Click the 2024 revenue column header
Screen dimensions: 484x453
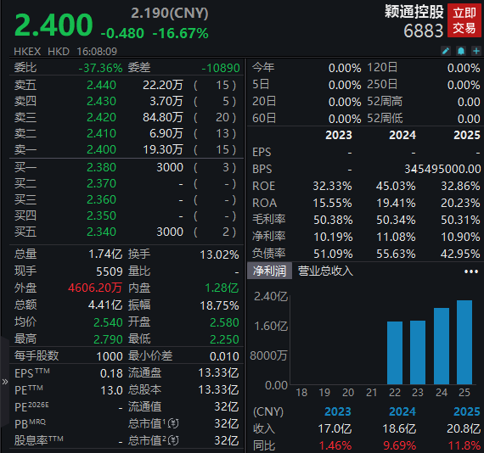(402, 411)
